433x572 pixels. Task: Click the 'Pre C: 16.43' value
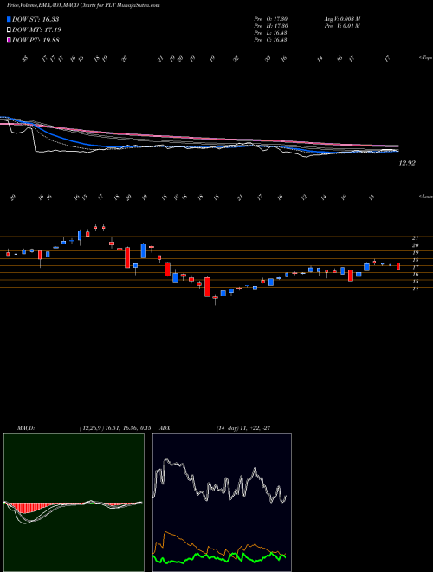tap(271, 40)
